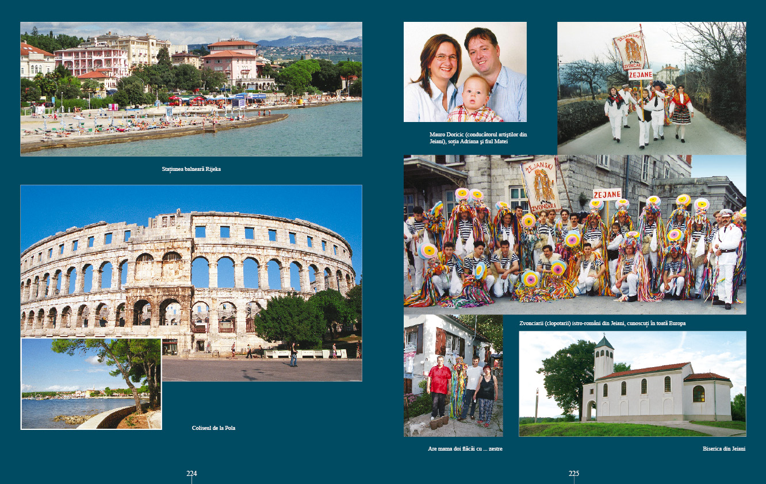Open the photo of people outside the house
Viewport: 766px width, 484px height.
click(x=453, y=375)
